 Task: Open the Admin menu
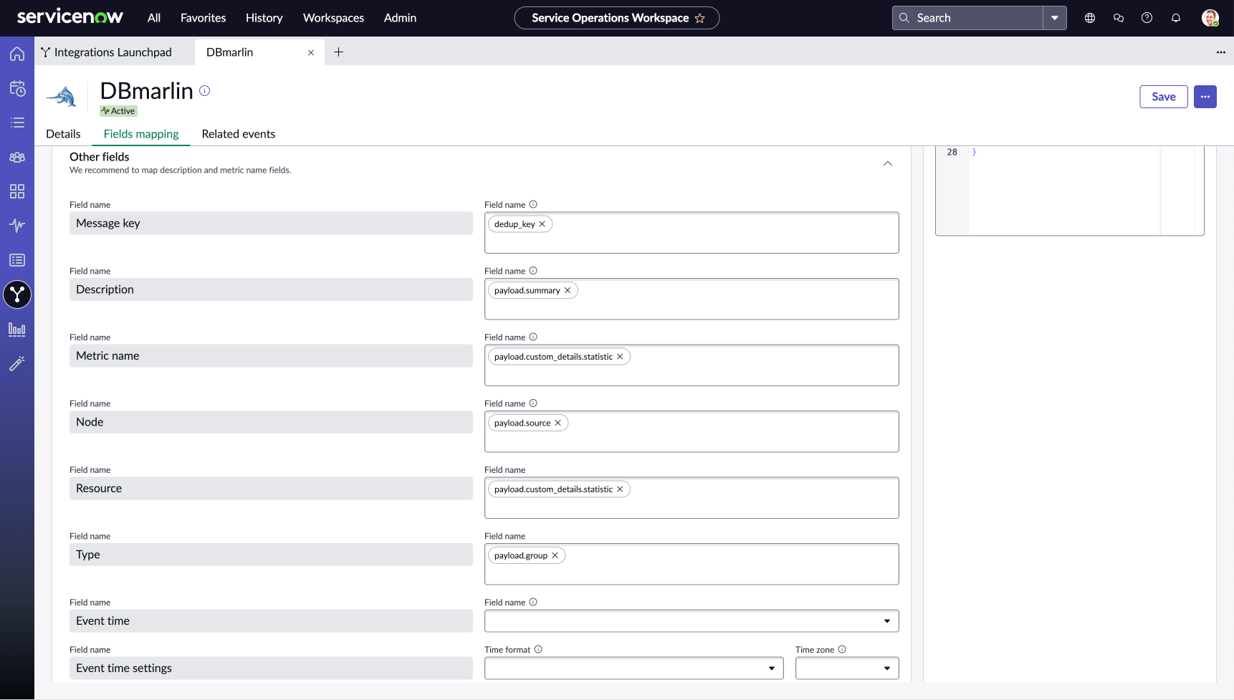click(400, 18)
